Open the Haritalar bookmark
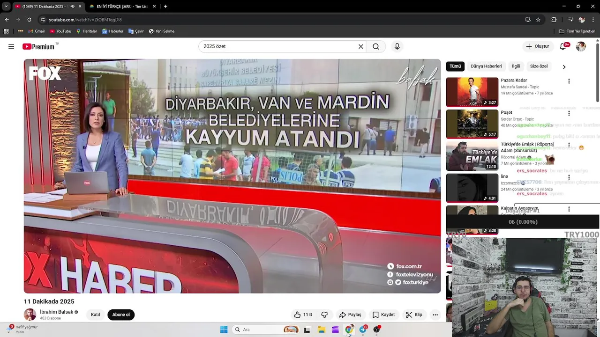 click(x=86, y=31)
